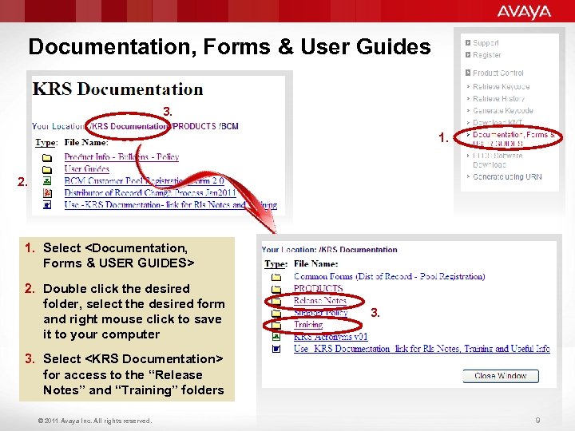Open Retrieve History menu item
Screen dimensions: 575x431
(x=498, y=99)
